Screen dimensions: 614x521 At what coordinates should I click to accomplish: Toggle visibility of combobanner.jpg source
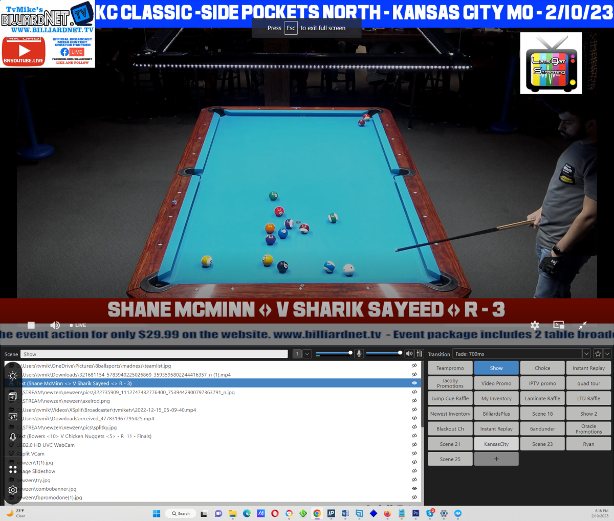click(x=414, y=489)
